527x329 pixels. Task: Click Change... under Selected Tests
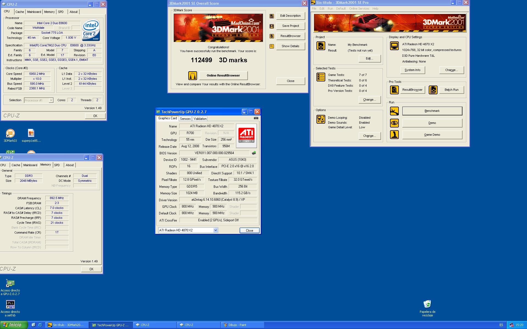click(369, 100)
